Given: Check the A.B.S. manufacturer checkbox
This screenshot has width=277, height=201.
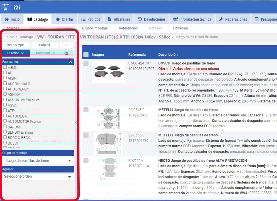Looking at the screenshot, I should pyautogui.click(x=5, y=67).
